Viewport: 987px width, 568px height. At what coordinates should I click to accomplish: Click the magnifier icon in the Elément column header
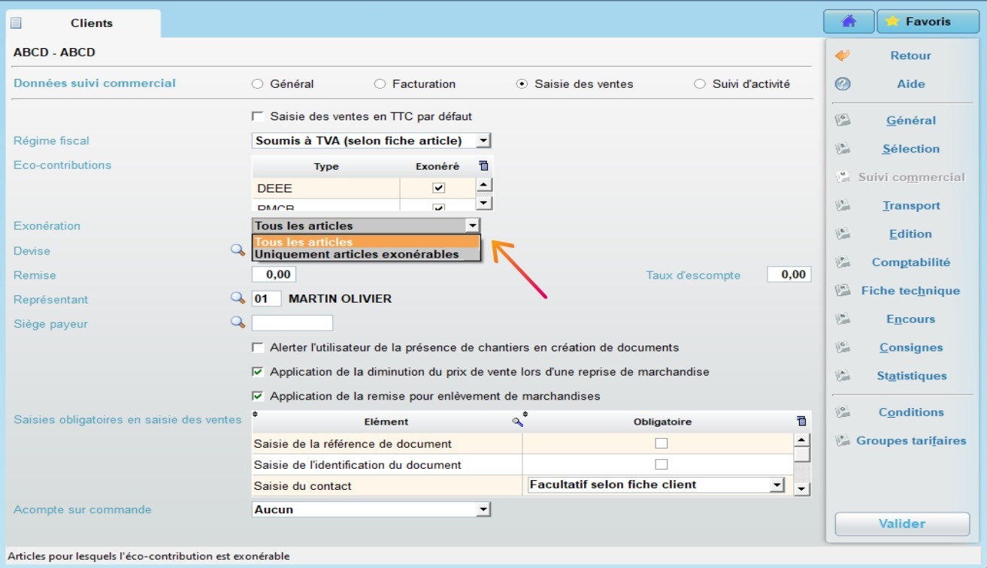point(516,421)
